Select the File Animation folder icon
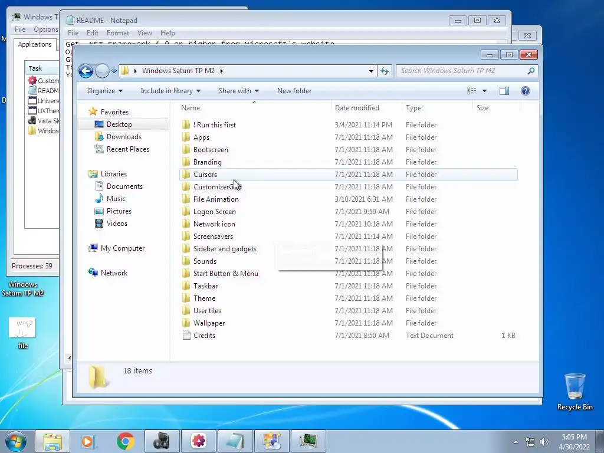 point(186,199)
